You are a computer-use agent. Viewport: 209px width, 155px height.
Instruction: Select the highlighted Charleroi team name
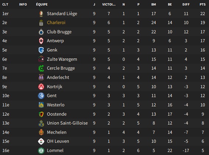coord(56,23)
